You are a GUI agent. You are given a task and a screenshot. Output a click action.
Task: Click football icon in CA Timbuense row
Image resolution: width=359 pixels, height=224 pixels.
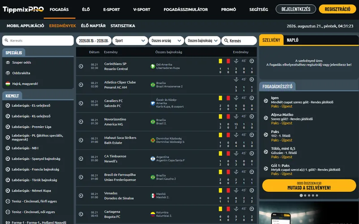point(81,159)
